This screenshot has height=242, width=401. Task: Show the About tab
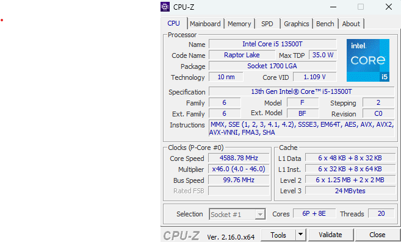point(351,24)
